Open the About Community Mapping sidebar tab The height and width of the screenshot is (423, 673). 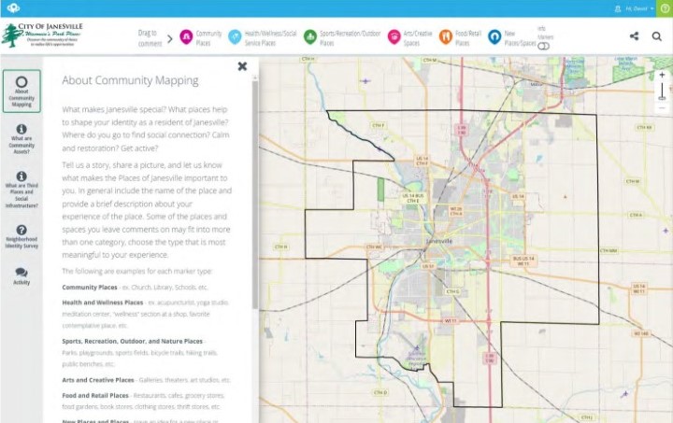(21, 92)
